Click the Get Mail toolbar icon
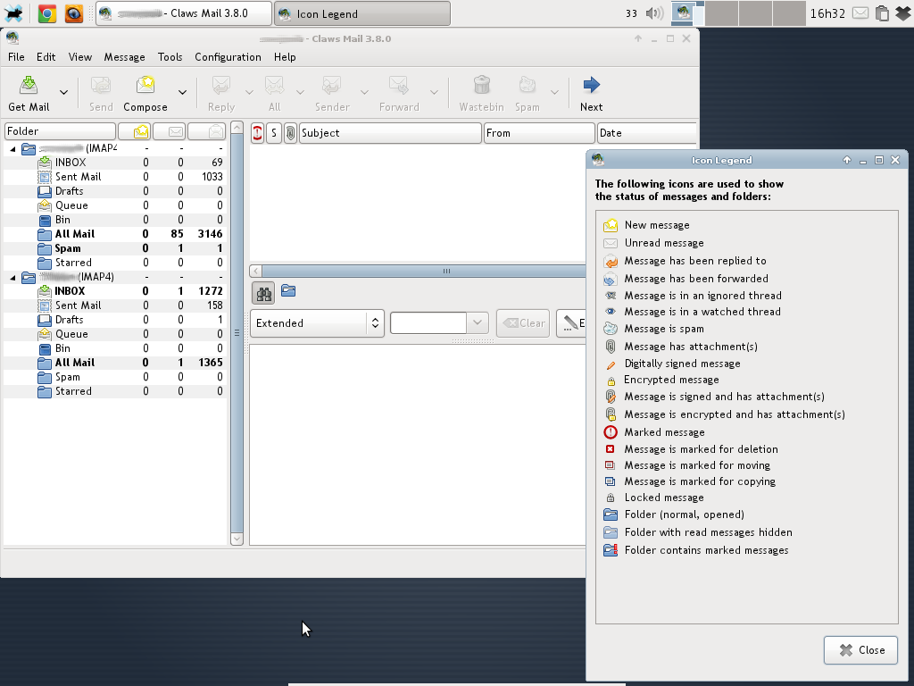 [28, 86]
